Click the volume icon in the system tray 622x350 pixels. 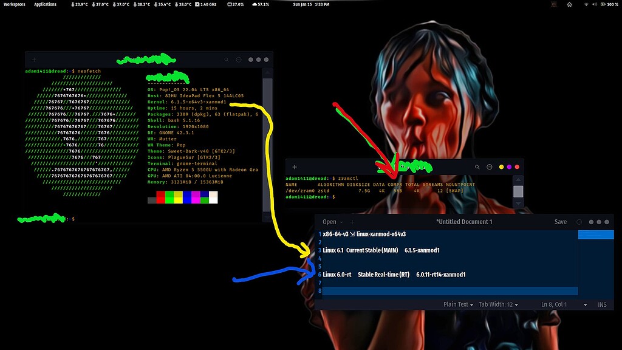click(x=596, y=5)
